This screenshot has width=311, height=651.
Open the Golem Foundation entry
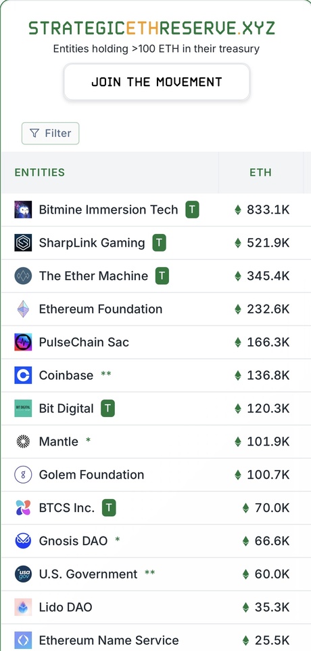tap(155, 475)
